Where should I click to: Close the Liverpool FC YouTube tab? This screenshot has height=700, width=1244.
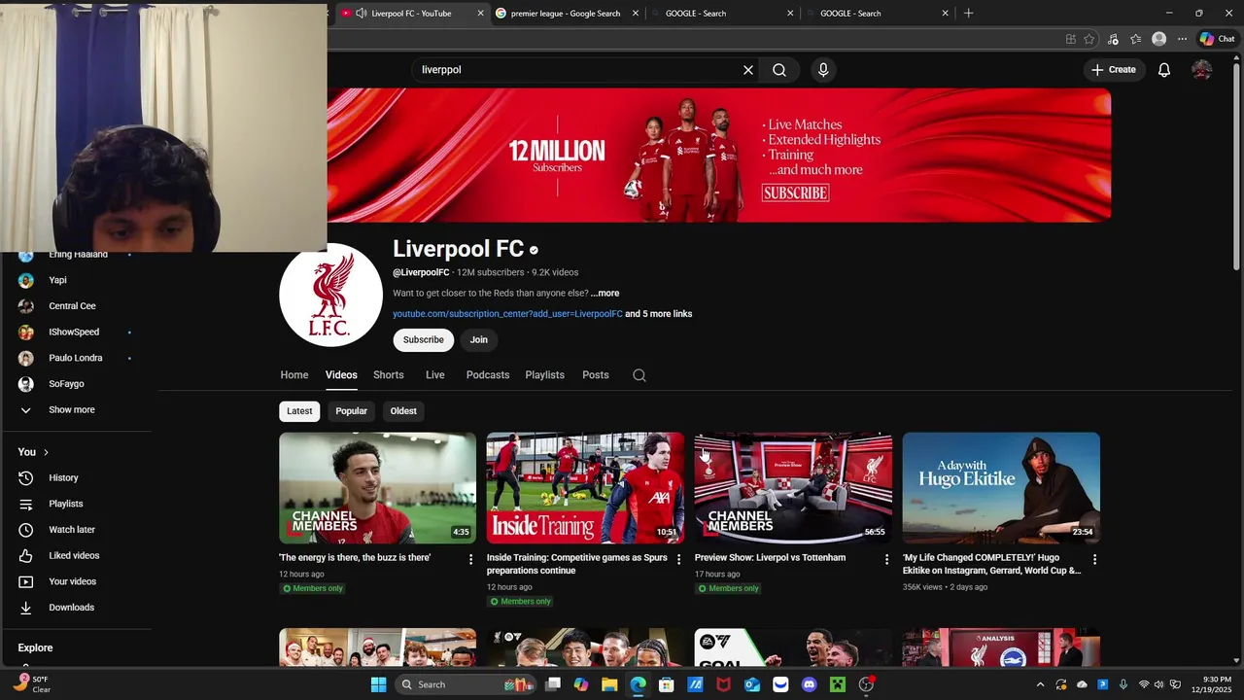coord(480,14)
